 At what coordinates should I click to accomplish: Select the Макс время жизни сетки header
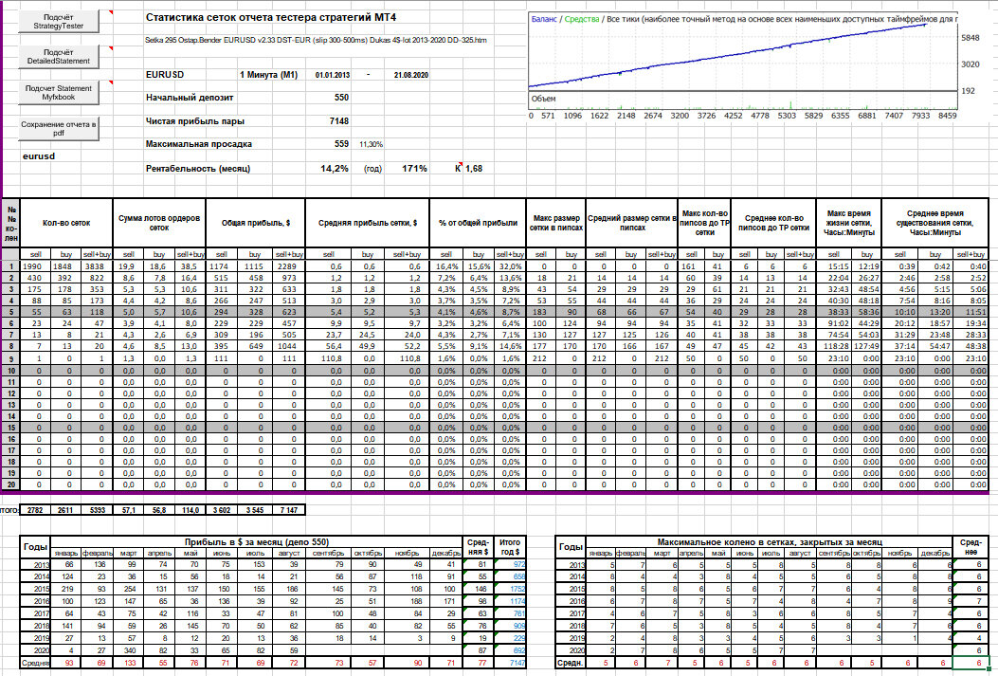[848, 223]
